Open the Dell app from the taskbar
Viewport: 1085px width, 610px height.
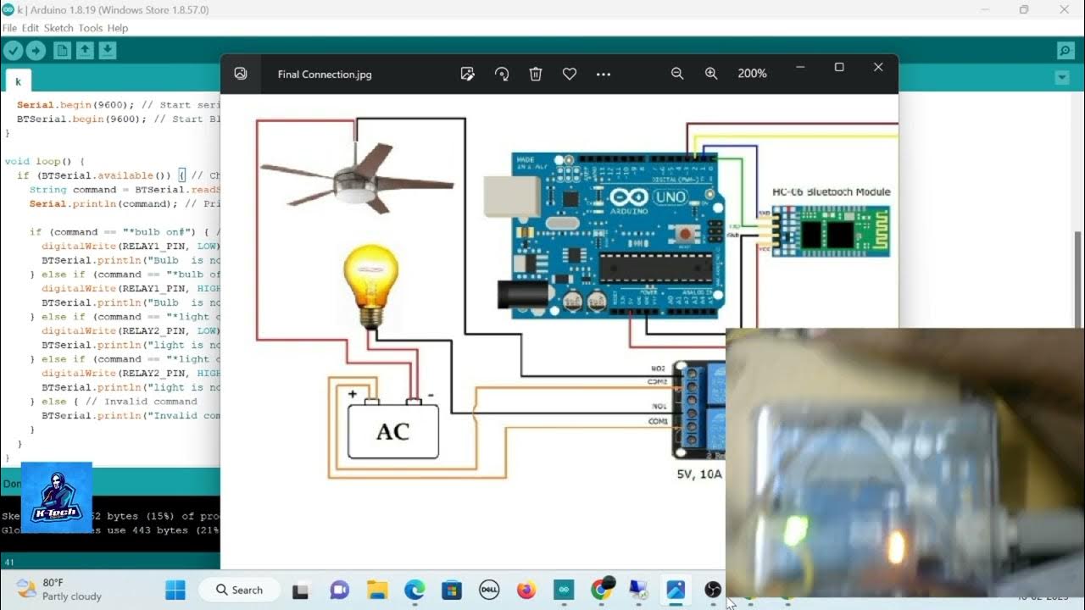click(489, 590)
